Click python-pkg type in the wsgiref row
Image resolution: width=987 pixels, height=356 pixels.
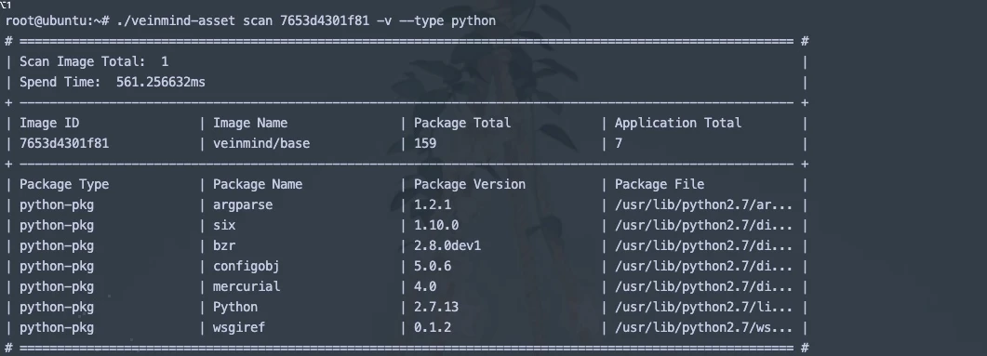point(57,328)
